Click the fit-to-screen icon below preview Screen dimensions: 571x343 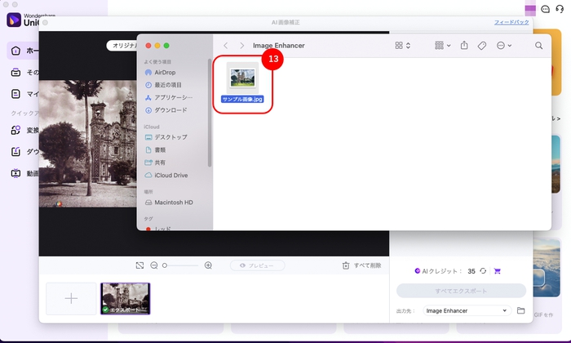point(139,265)
